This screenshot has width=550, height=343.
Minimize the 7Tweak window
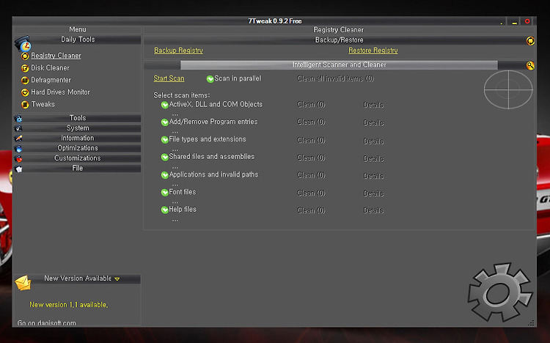[x=514, y=22]
